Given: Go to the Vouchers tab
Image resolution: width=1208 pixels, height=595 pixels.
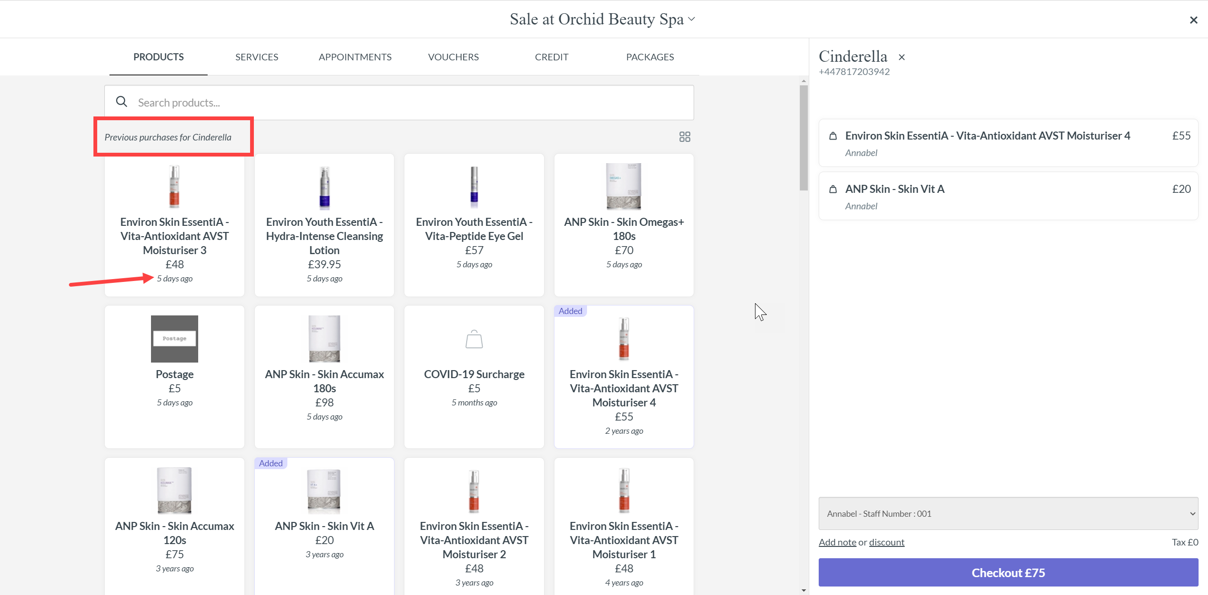Looking at the screenshot, I should [453, 57].
